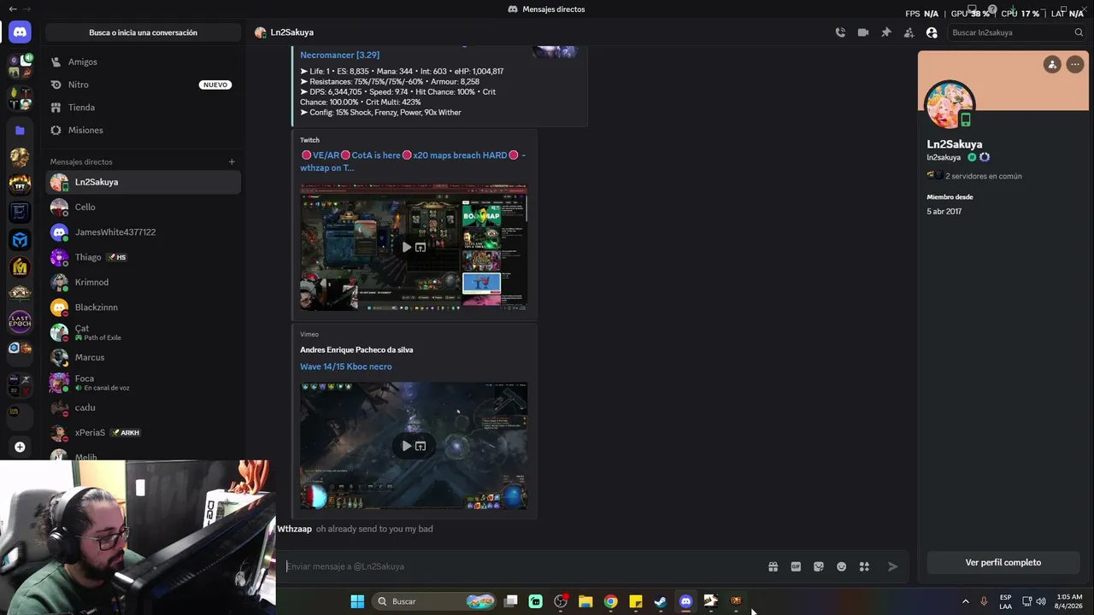Open the DM with cadu
Viewport: 1094px width, 615px height.
pyautogui.click(x=143, y=407)
